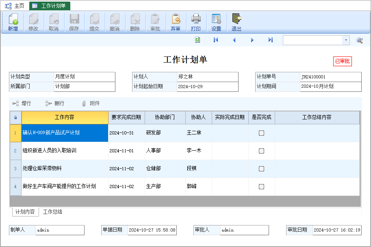Click the 主页 home tab
This screenshot has width=371, height=247.
click(x=15, y=6)
